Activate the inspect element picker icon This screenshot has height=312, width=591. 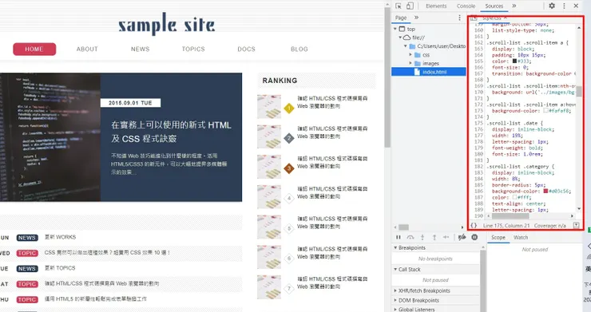(x=399, y=6)
